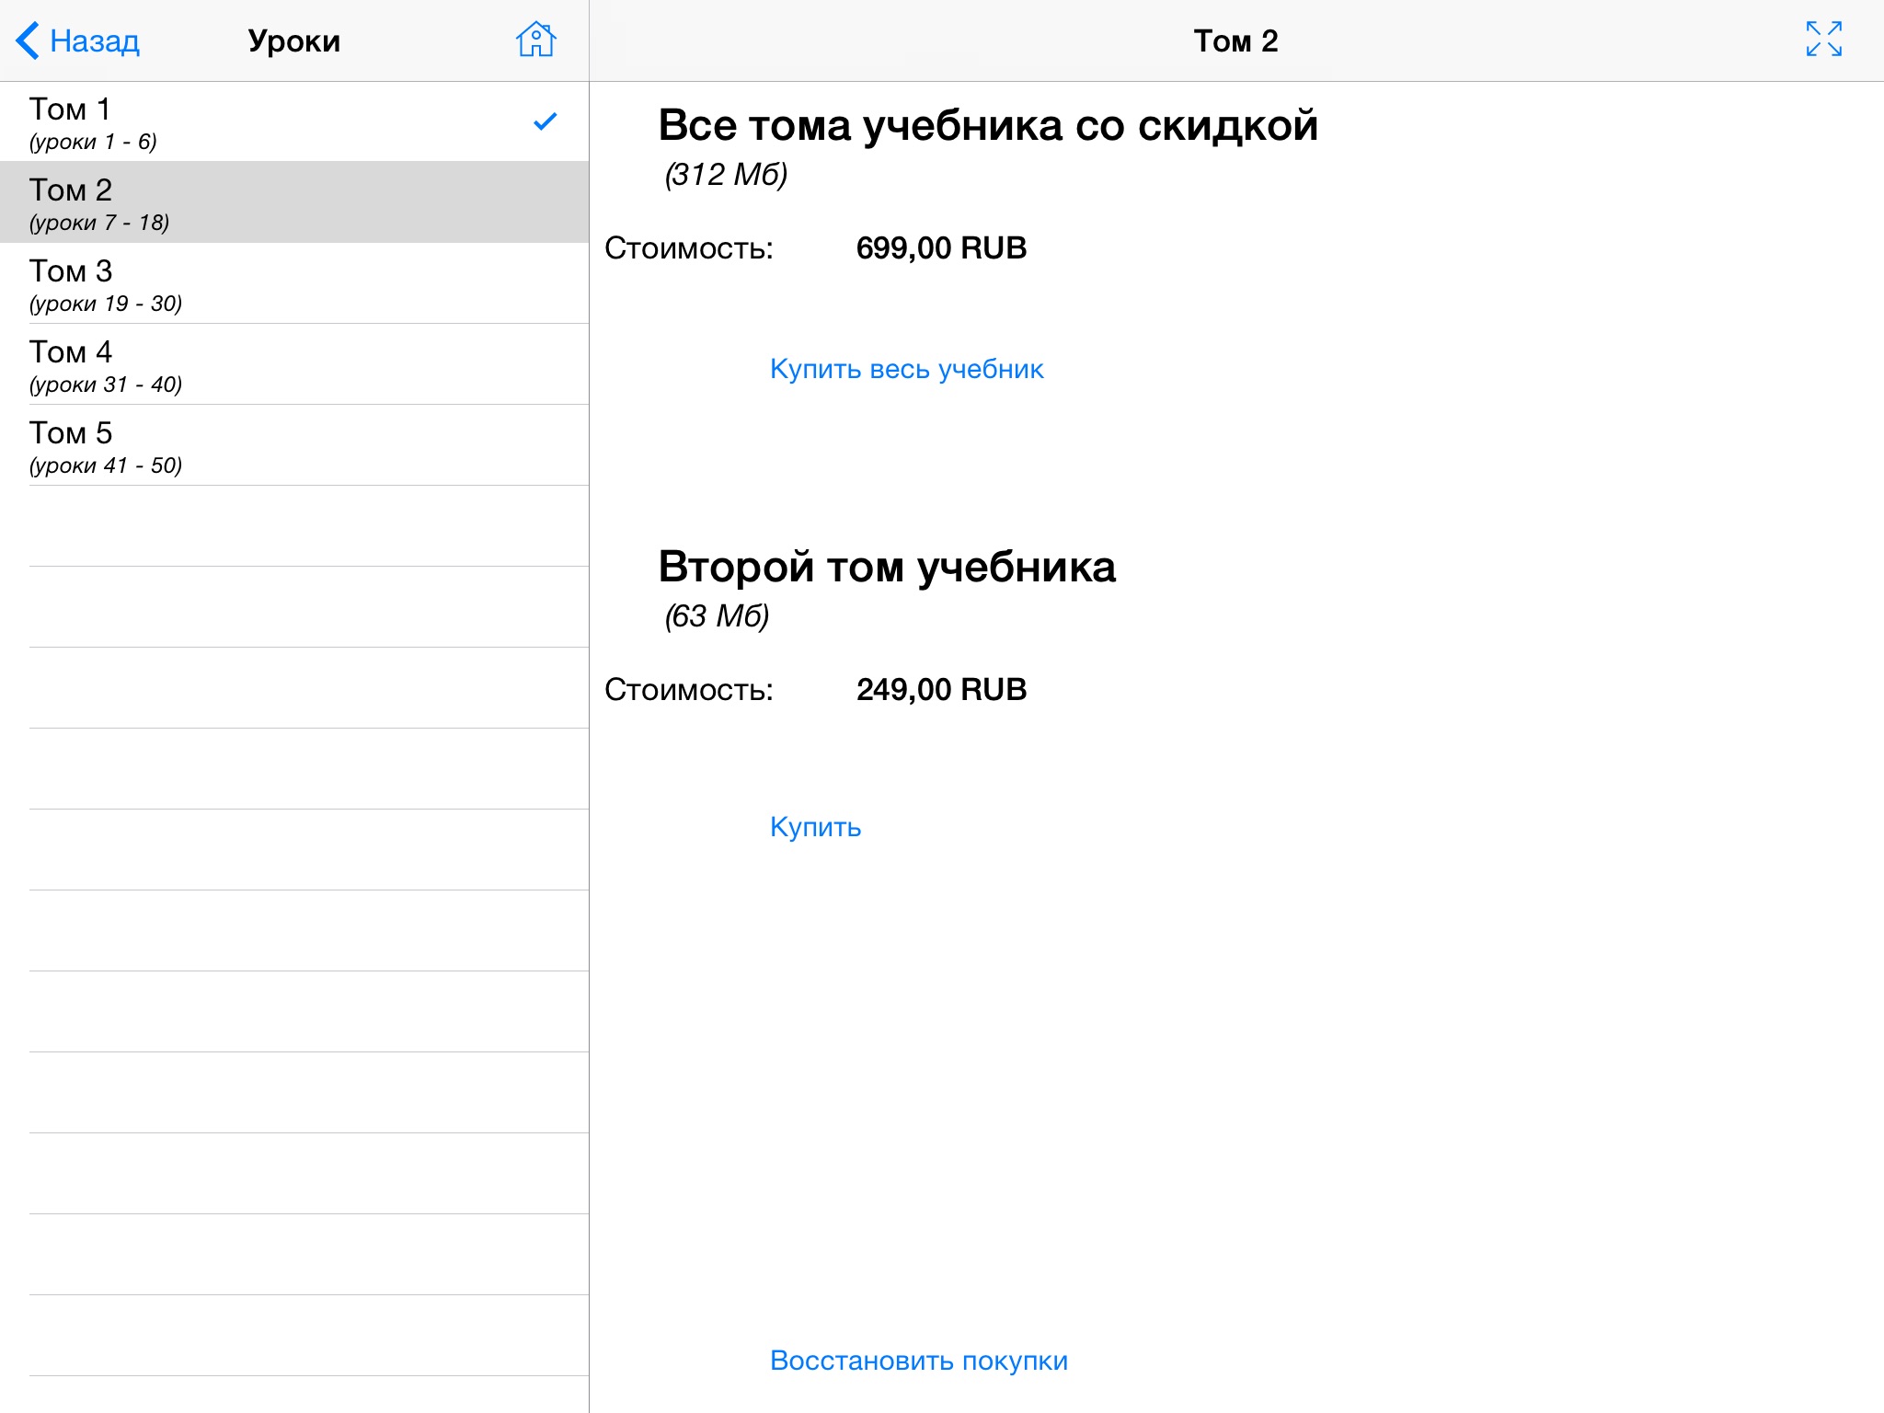Choose Том 4 (уроки 31 - 40)

294,364
